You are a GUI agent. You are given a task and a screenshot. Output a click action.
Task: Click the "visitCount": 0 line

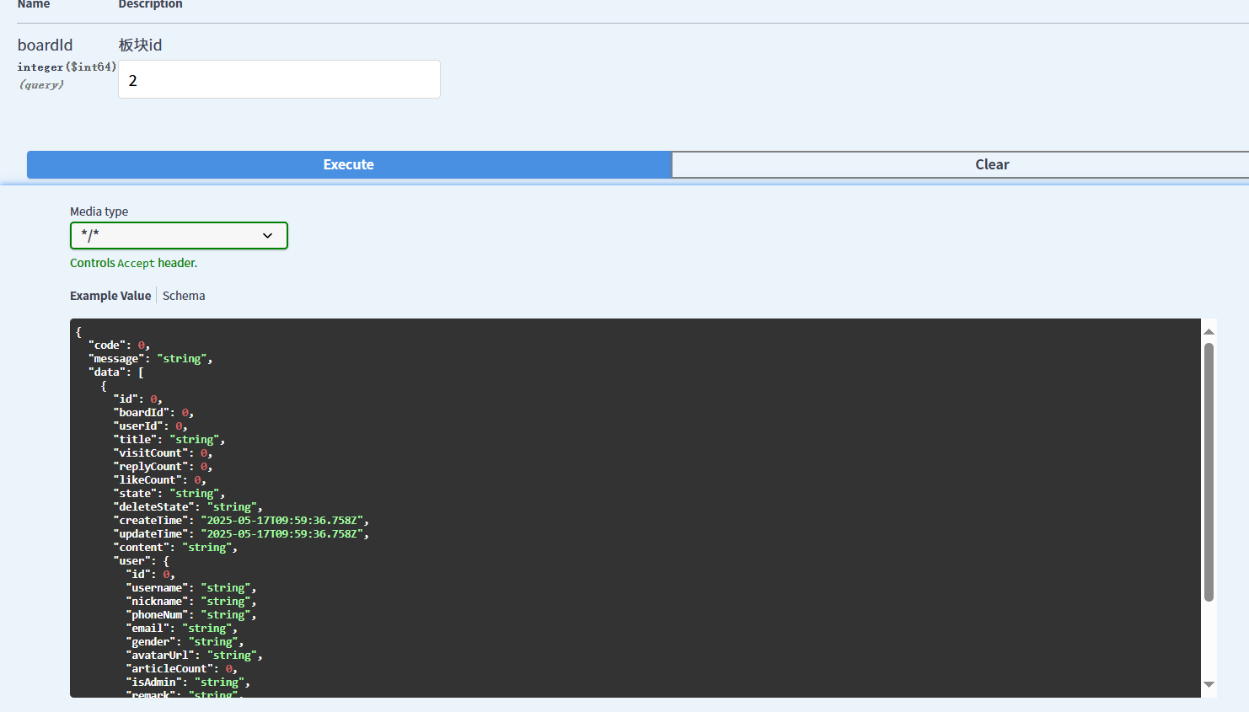pos(163,452)
